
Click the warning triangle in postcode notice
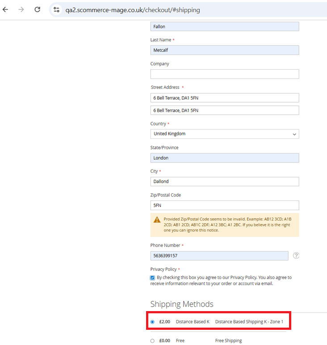(x=157, y=220)
